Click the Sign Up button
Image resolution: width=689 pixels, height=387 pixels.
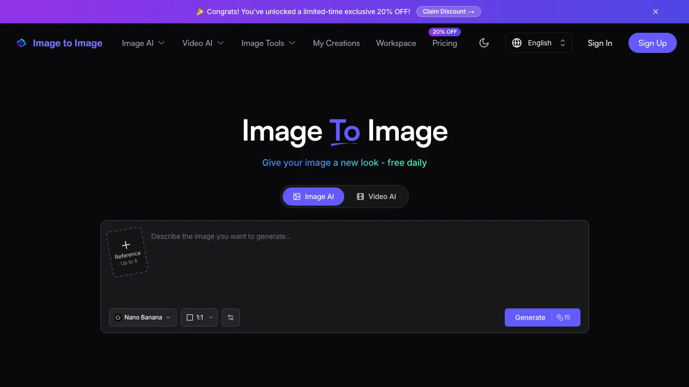click(653, 43)
